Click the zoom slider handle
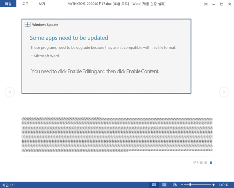The image size is (234, 188). [x=190, y=185]
